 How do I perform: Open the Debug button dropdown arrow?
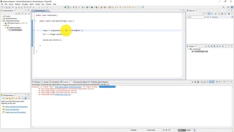pyautogui.click(x=84, y=7)
